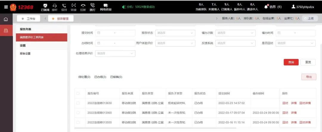322x132 pixels.
Task: Click 回访 for row 2022法线转013630
Action: click(285, 103)
